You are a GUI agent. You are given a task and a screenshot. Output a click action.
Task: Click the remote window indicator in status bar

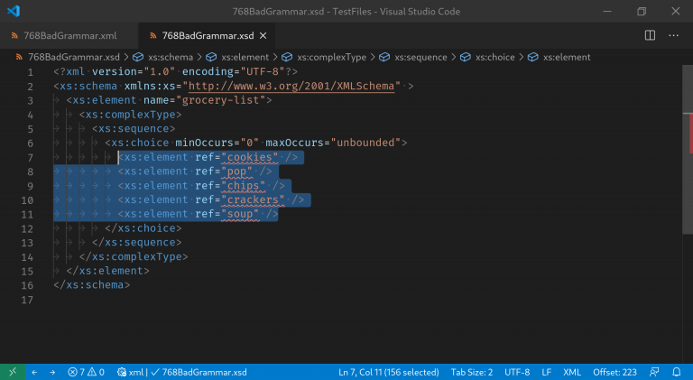[x=11, y=372]
